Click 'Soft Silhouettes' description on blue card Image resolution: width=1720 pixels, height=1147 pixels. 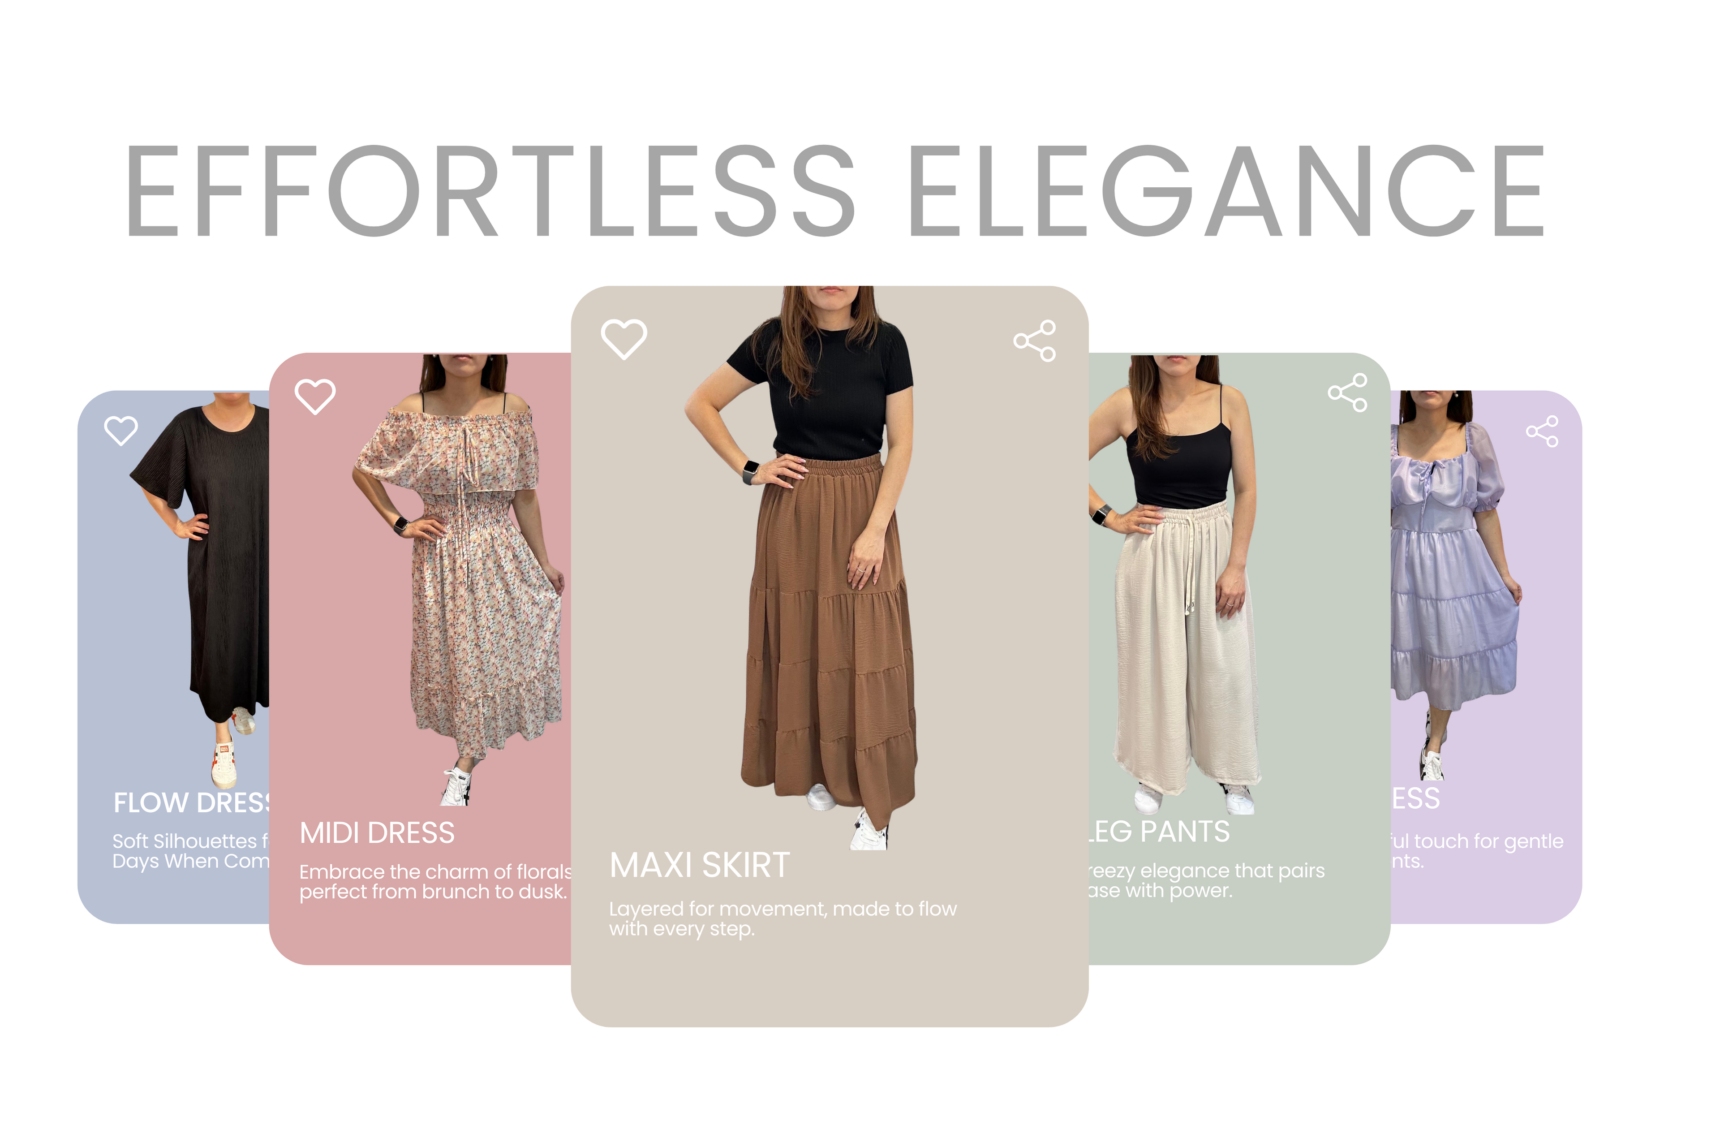point(191,851)
